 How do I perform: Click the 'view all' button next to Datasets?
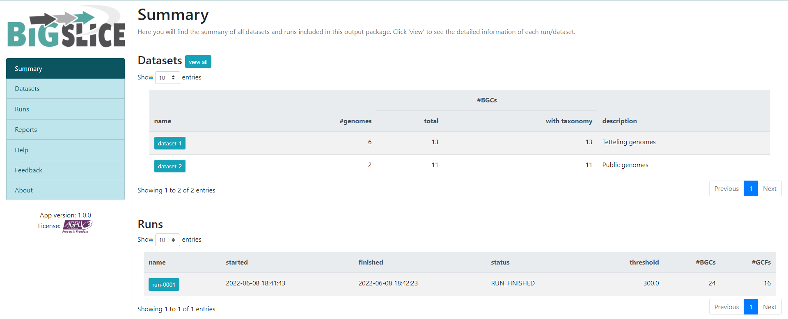[x=198, y=61]
